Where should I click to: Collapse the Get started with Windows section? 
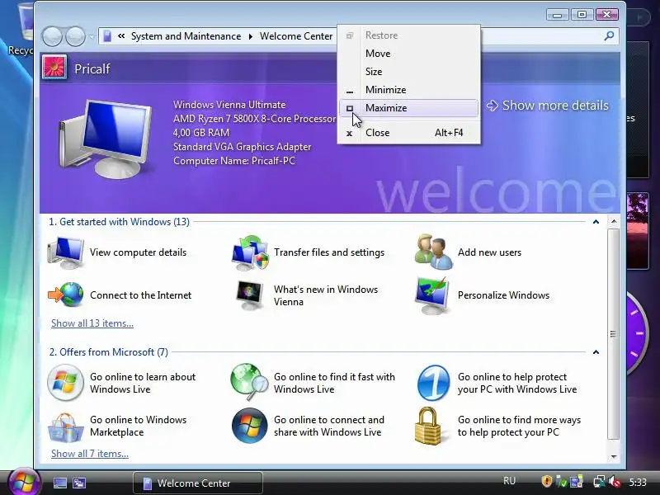click(596, 222)
